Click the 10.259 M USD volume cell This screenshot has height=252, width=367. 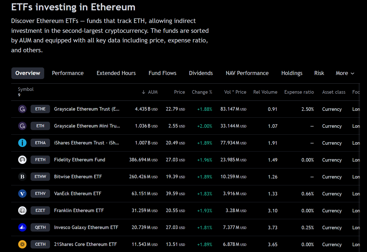(x=233, y=177)
